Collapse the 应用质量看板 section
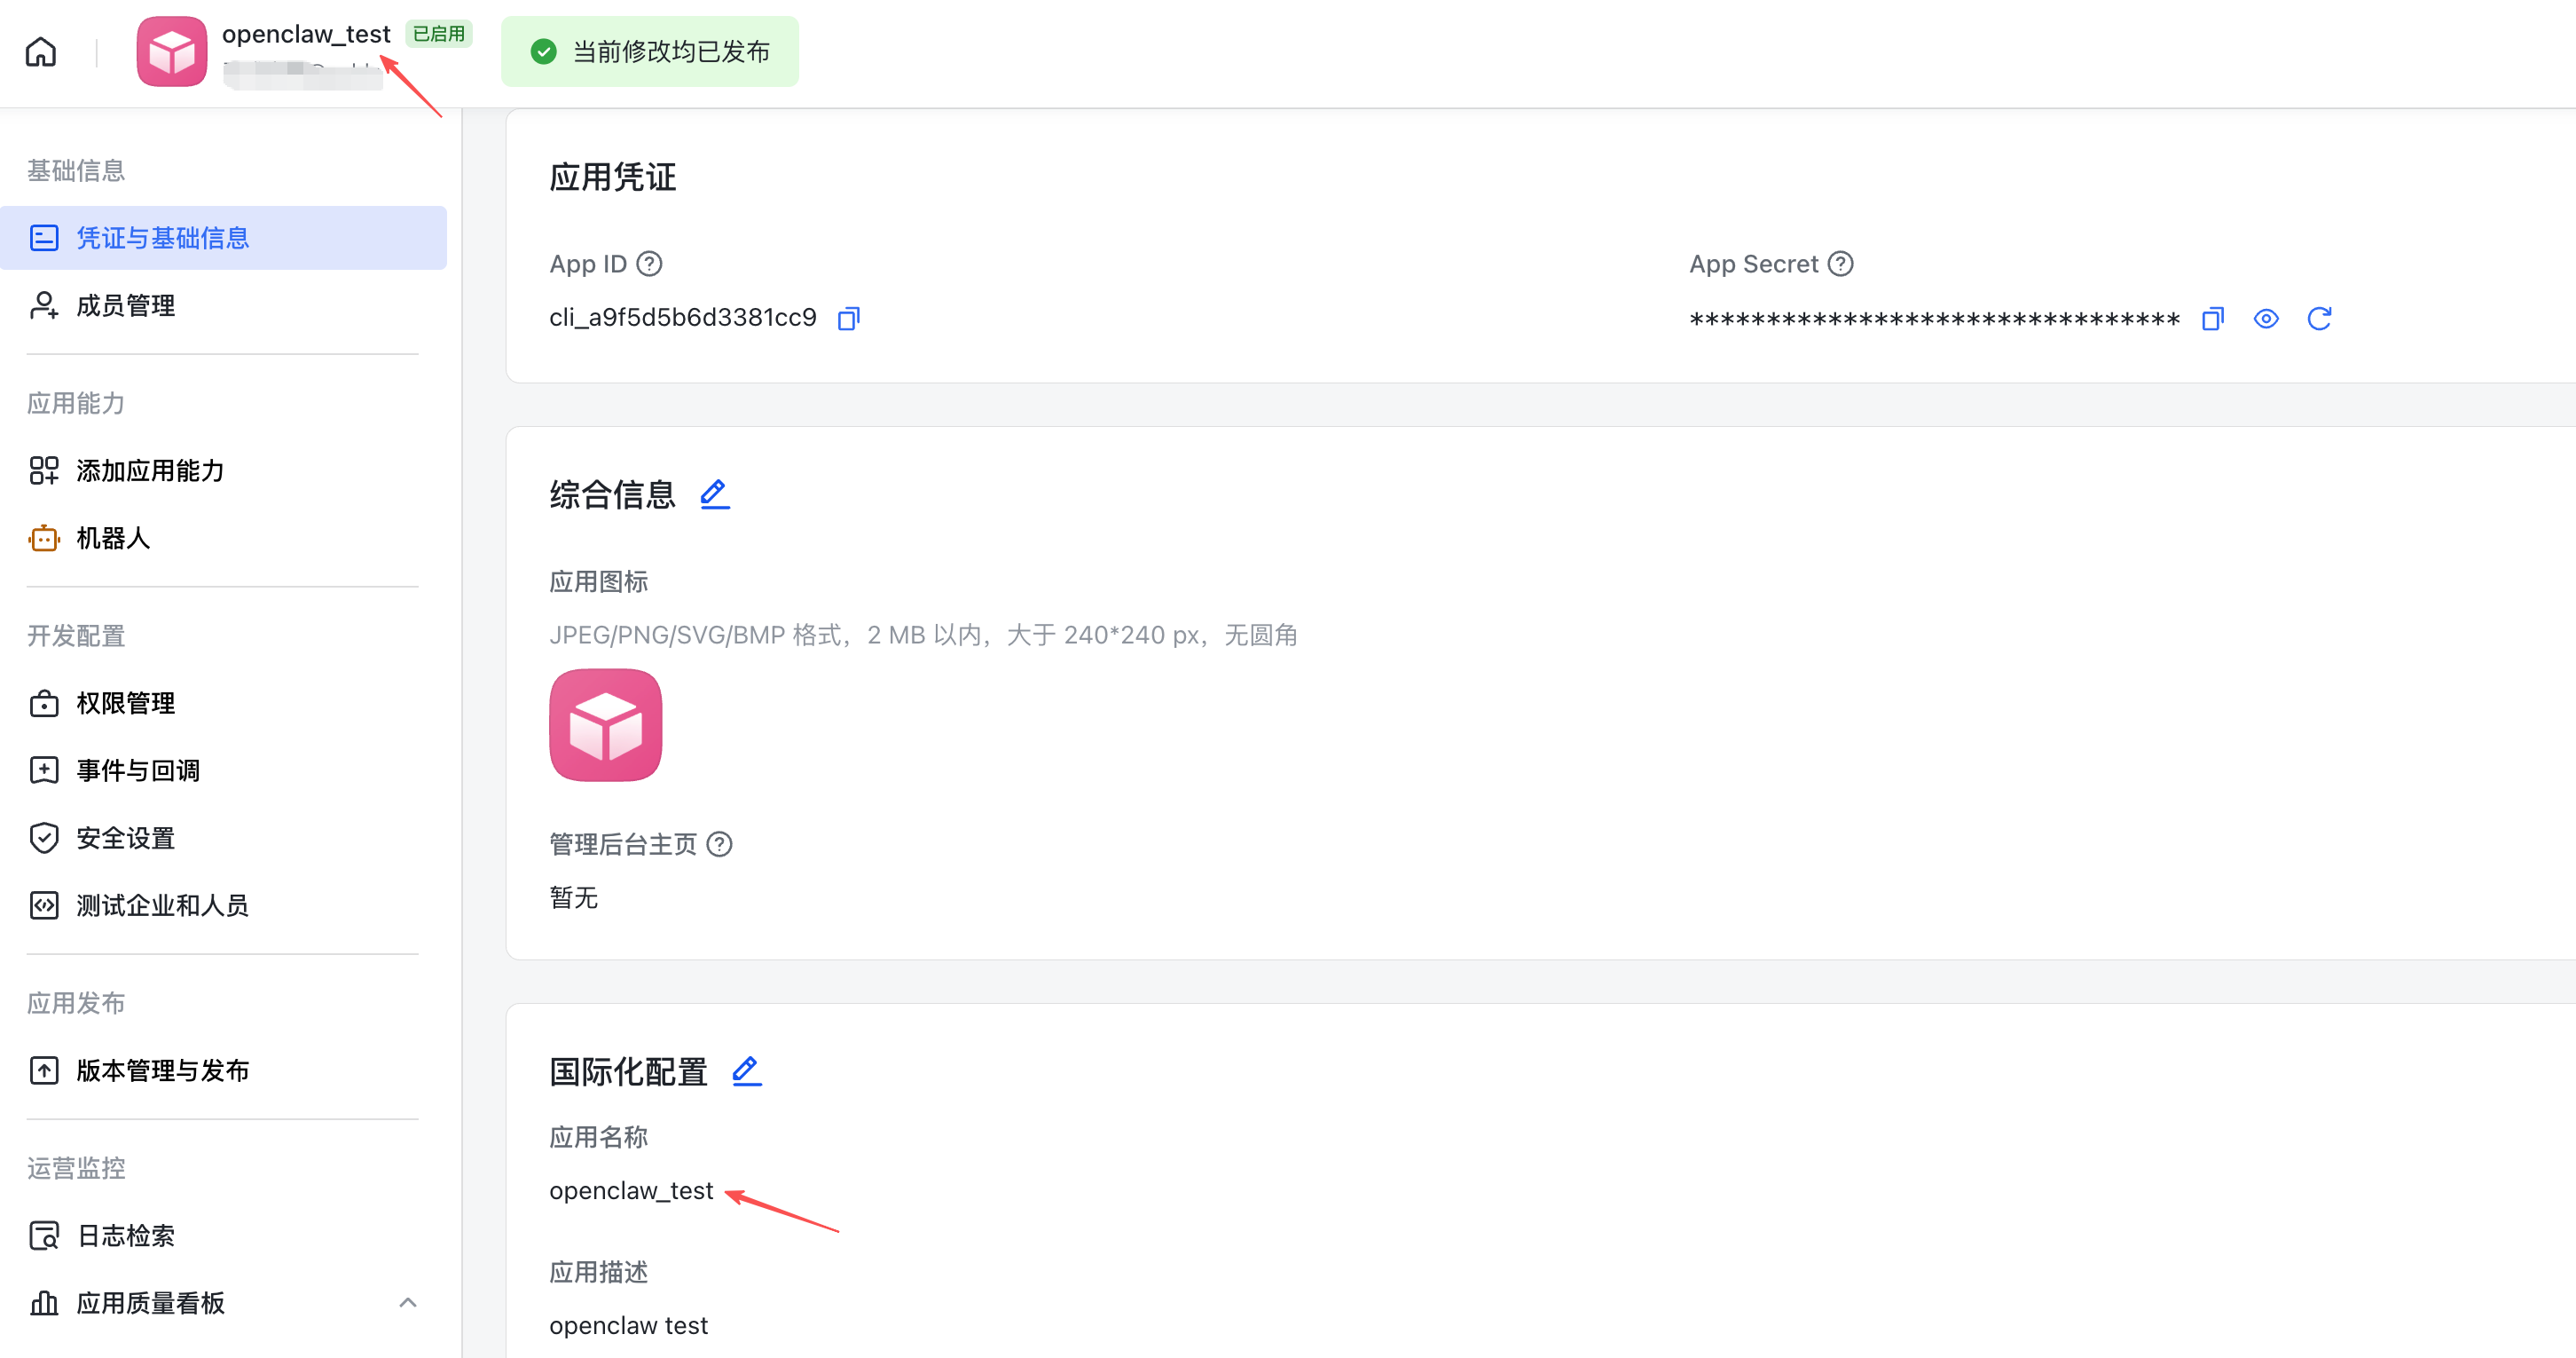Viewport: 2576px width, 1358px height. coord(408,1303)
